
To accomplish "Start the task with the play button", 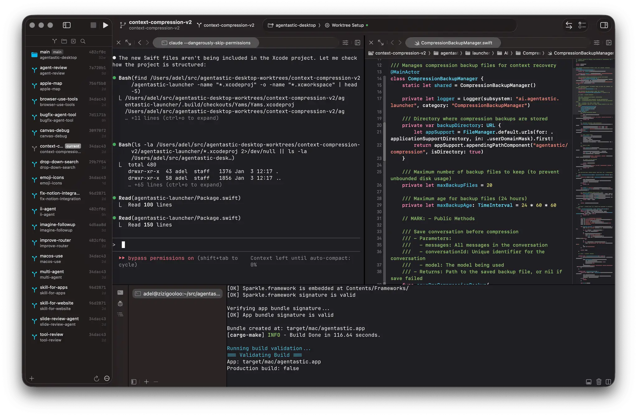I will 105,25.
